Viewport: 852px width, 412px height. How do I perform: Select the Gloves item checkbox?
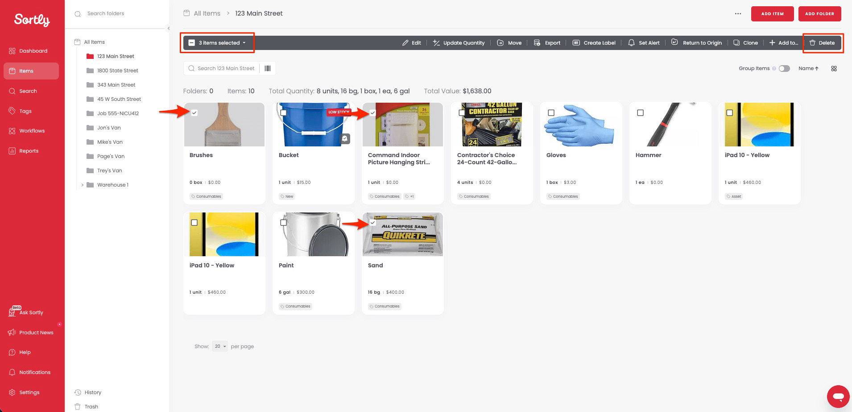551,113
